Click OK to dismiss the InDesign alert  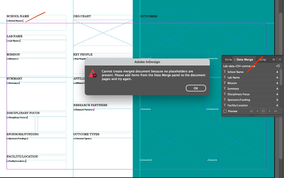[x=196, y=88]
